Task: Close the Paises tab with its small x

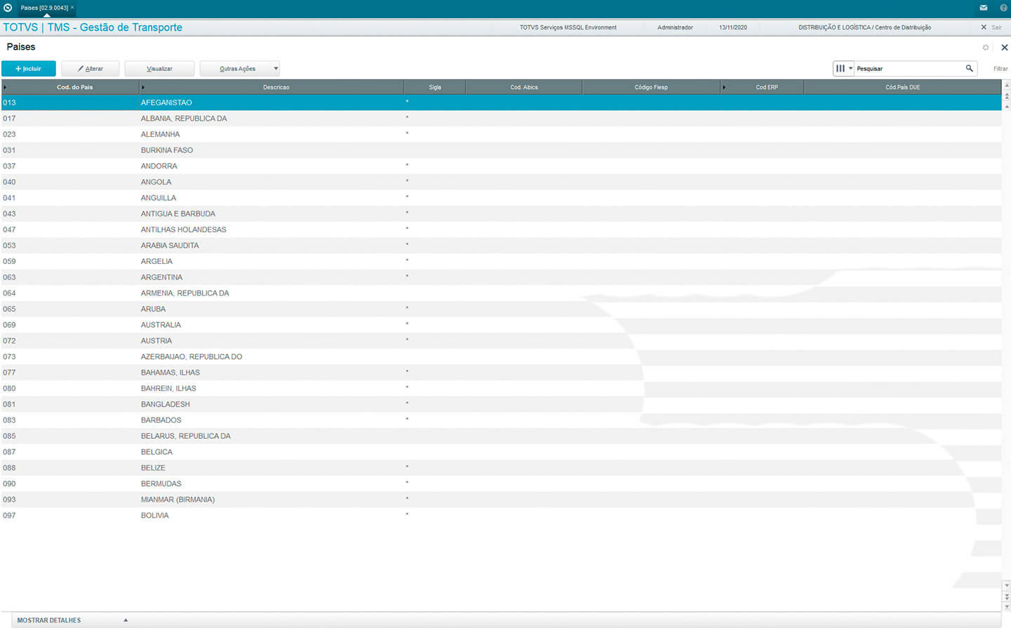Action: pos(72,8)
